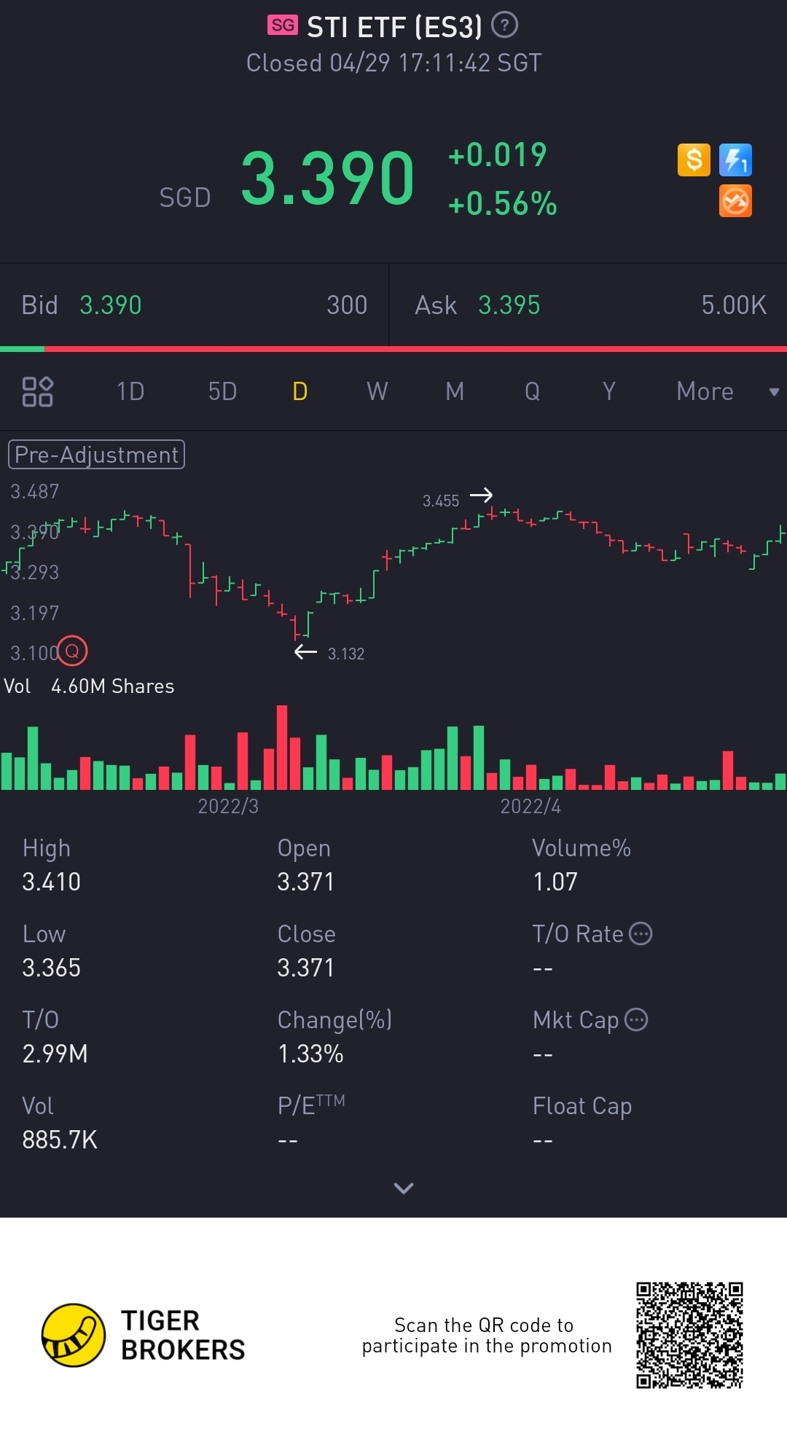Viewport: 787px width, 1453px height.
Task: Switch to the Y yearly chart
Action: pyautogui.click(x=609, y=391)
